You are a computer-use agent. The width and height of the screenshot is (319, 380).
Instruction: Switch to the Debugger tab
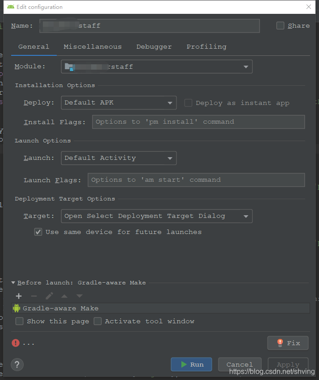pyautogui.click(x=154, y=46)
